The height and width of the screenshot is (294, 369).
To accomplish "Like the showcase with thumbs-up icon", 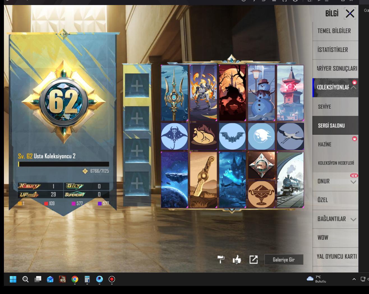I will tap(237, 260).
